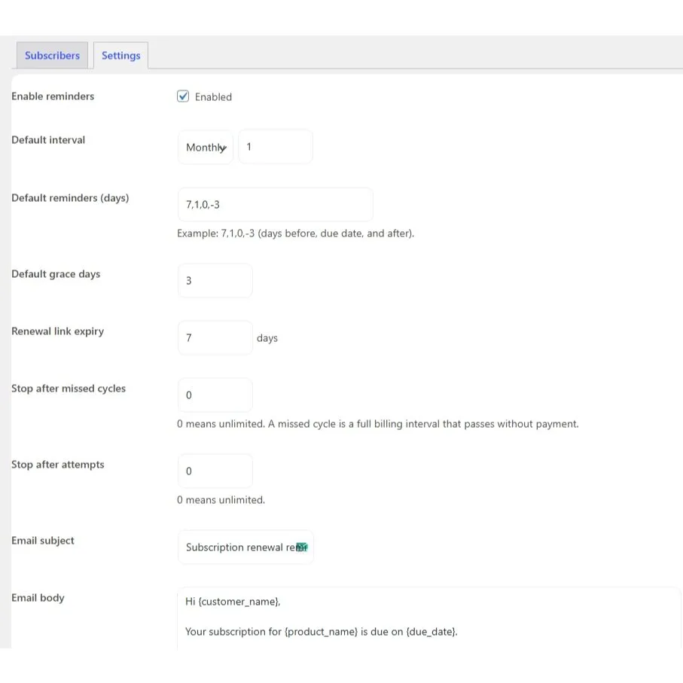Click the Default interval number field
This screenshot has height=683, width=683.
pos(275,147)
